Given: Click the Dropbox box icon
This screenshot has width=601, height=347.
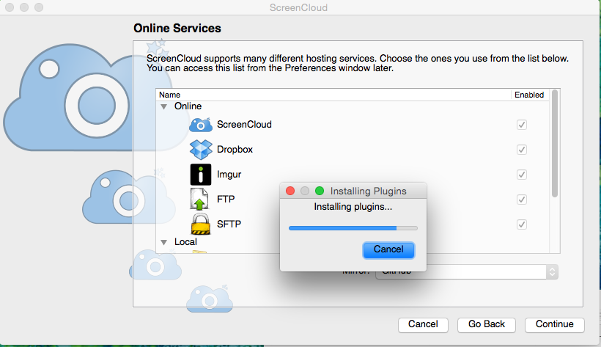Looking at the screenshot, I should click(201, 150).
